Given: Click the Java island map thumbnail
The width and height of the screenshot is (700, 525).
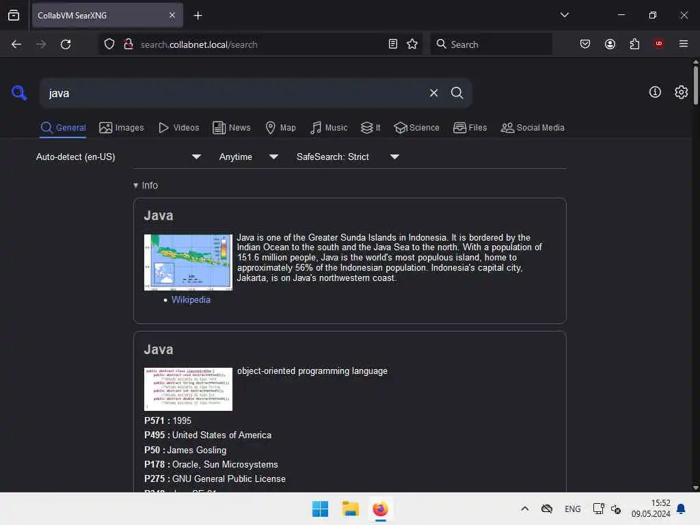Looking at the screenshot, I should click(188, 262).
